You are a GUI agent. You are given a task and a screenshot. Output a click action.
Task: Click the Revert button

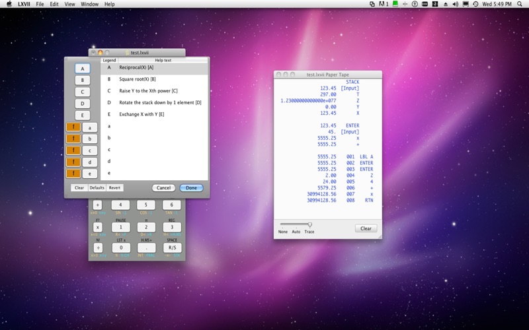[114, 187]
